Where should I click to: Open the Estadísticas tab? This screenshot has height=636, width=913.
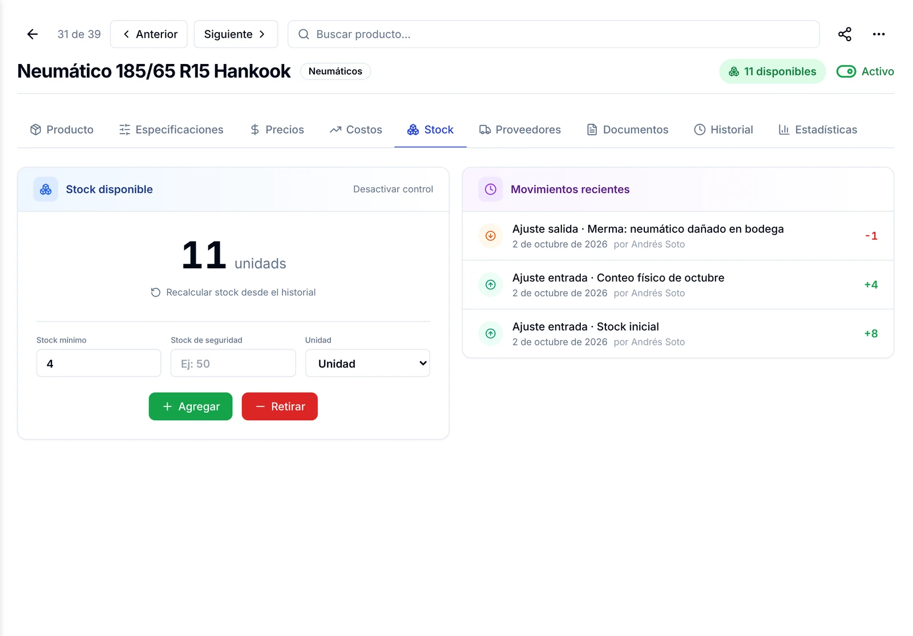(x=818, y=130)
